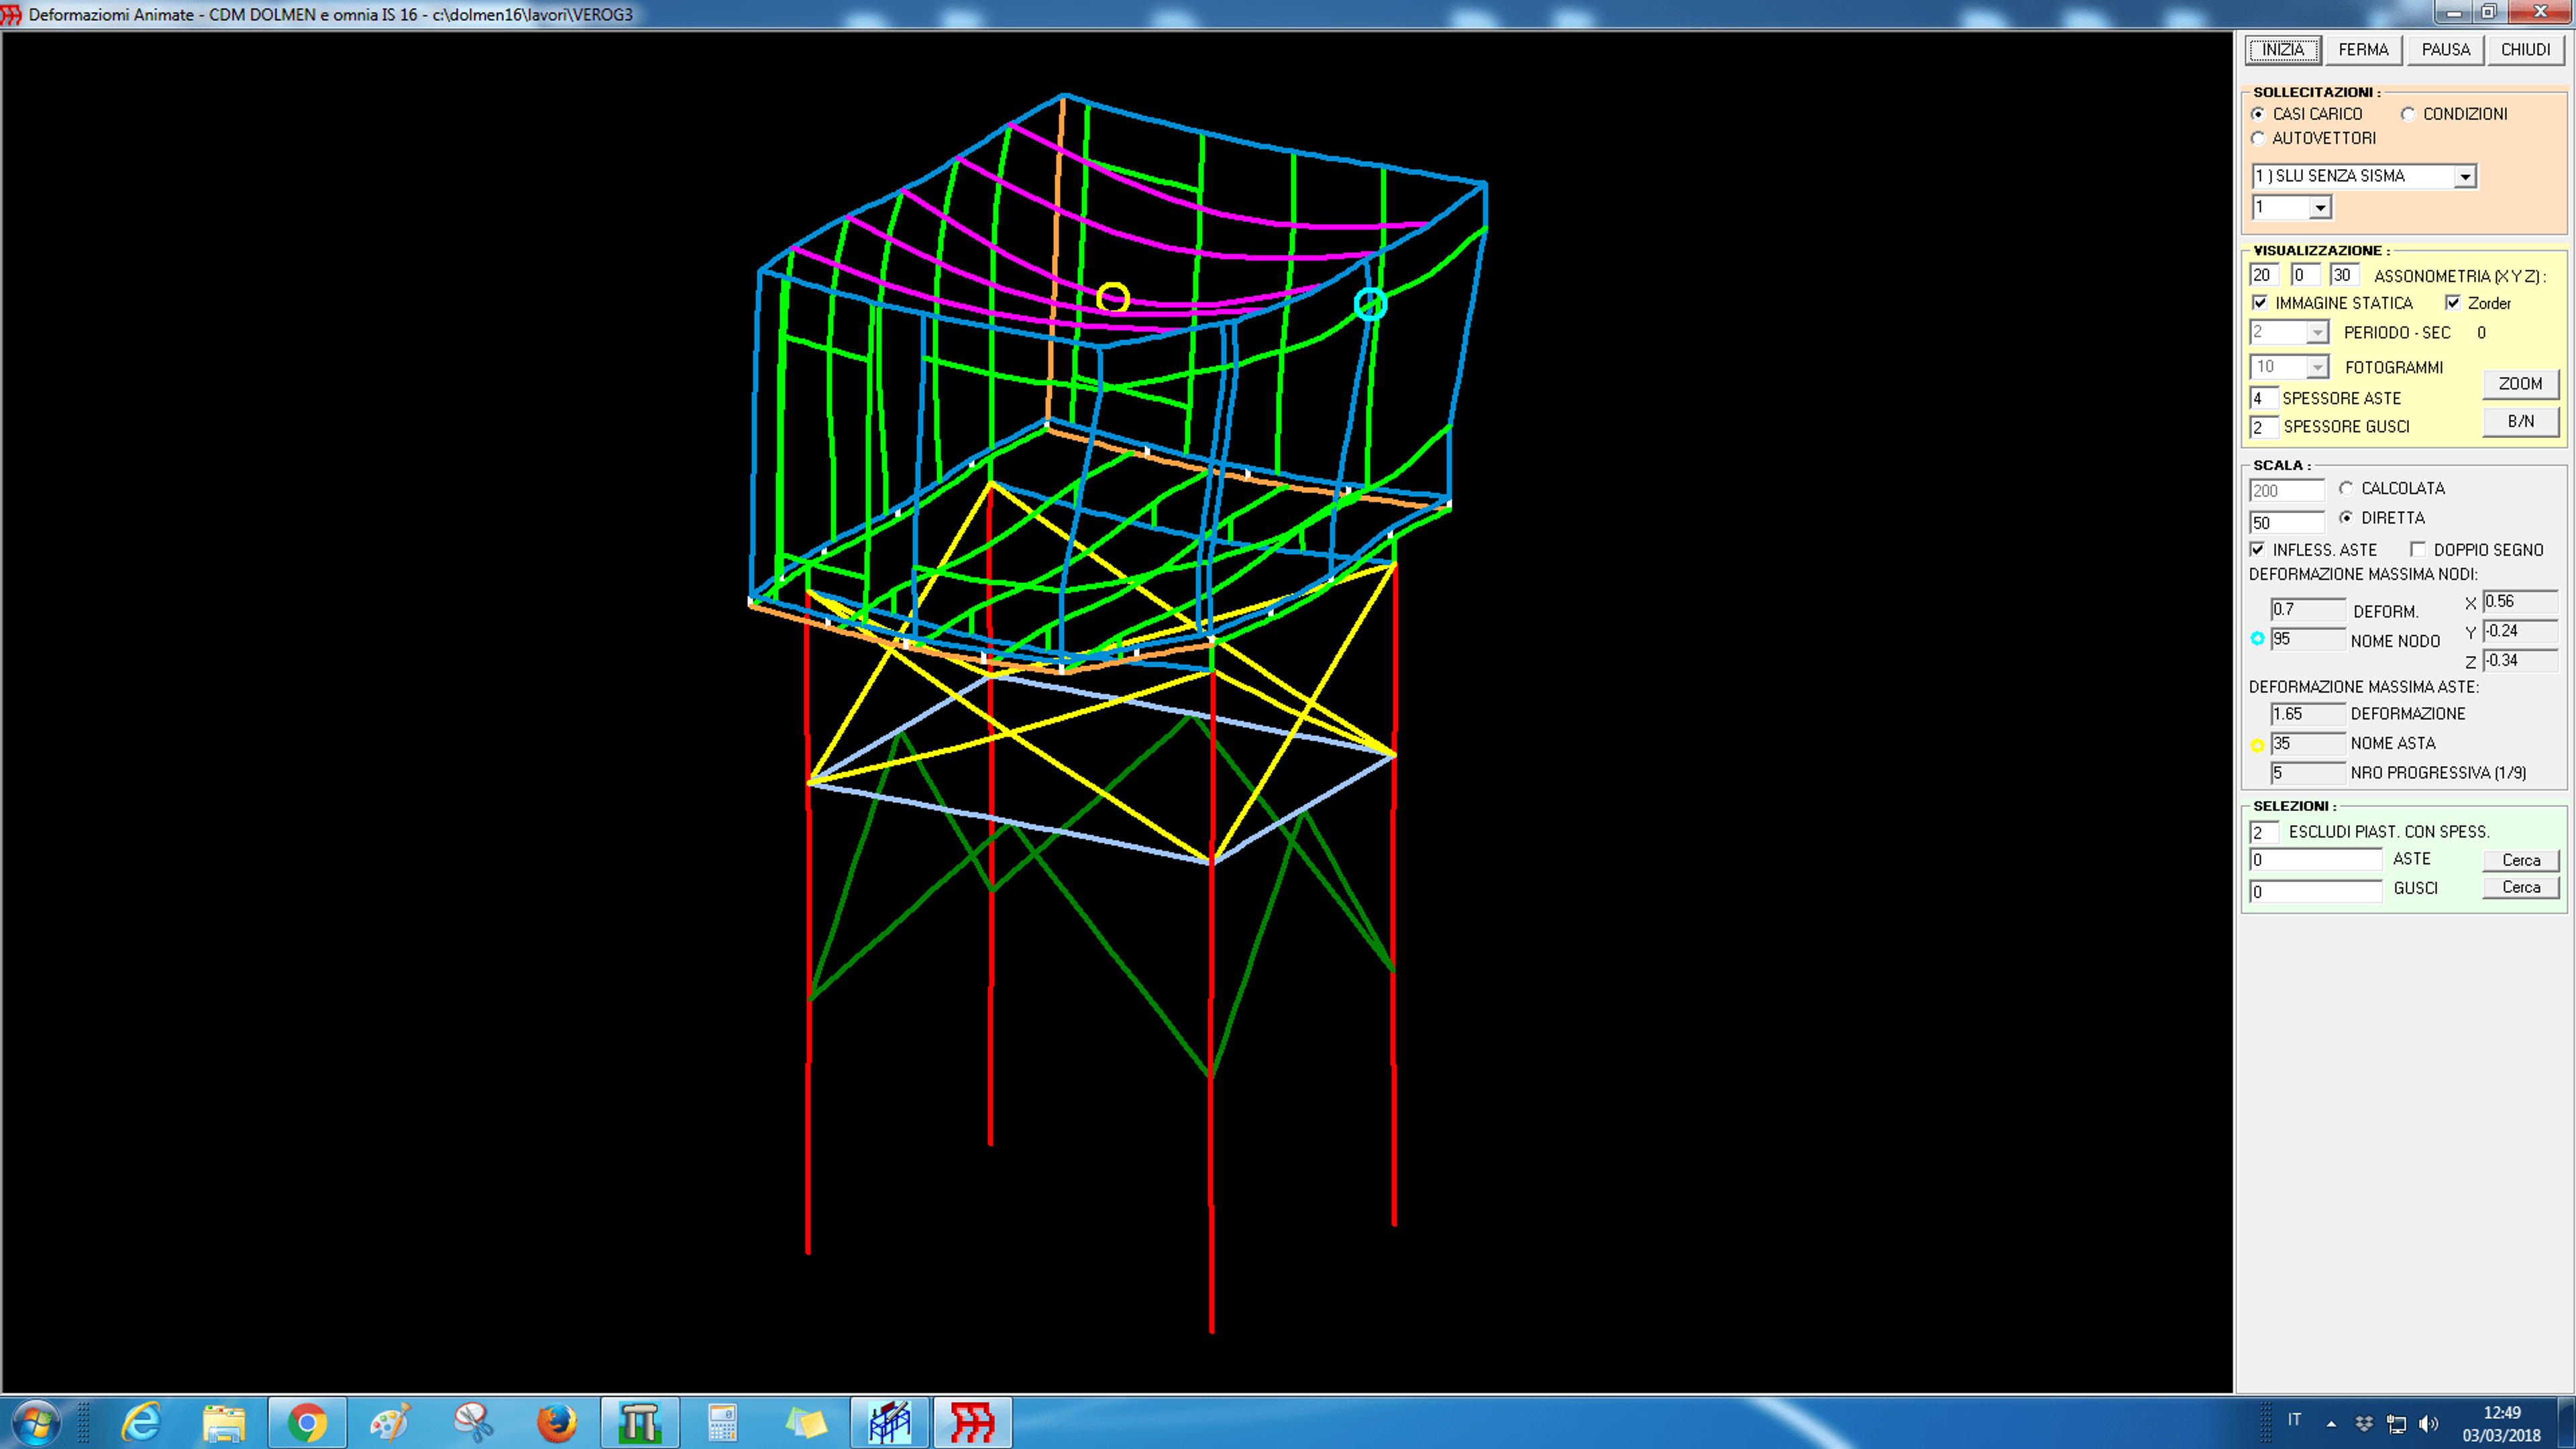
Task: Click the IT language indicator in tray
Action: pyautogui.click(x=2294, y=1420)
